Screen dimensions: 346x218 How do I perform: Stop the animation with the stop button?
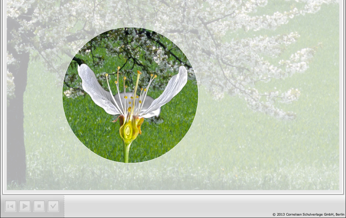(x=39, y=206)
